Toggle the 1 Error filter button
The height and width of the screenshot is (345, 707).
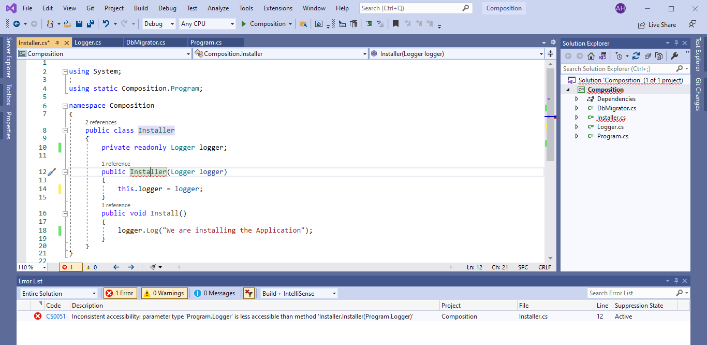(120, 293)
